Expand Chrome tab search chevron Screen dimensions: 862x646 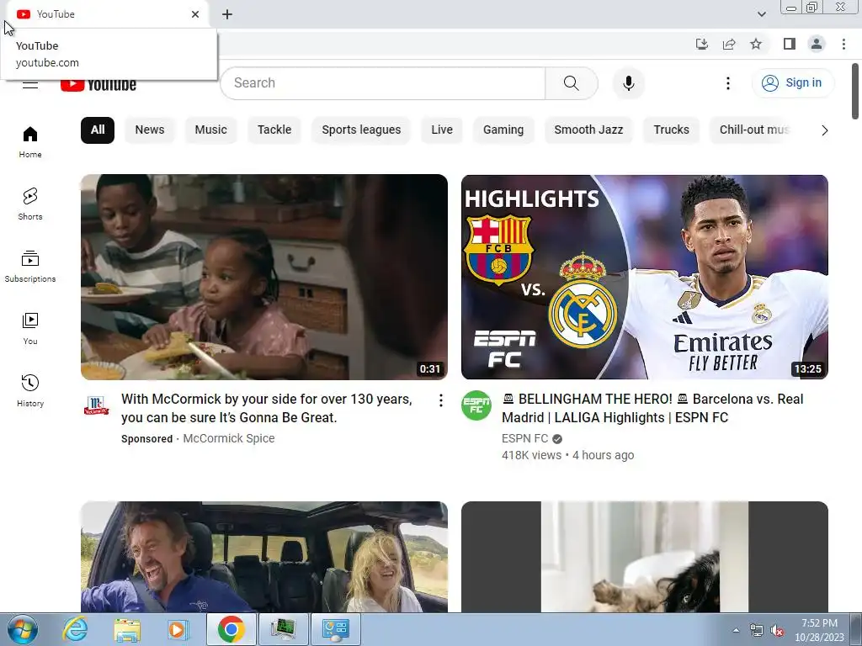coord(761,14)
